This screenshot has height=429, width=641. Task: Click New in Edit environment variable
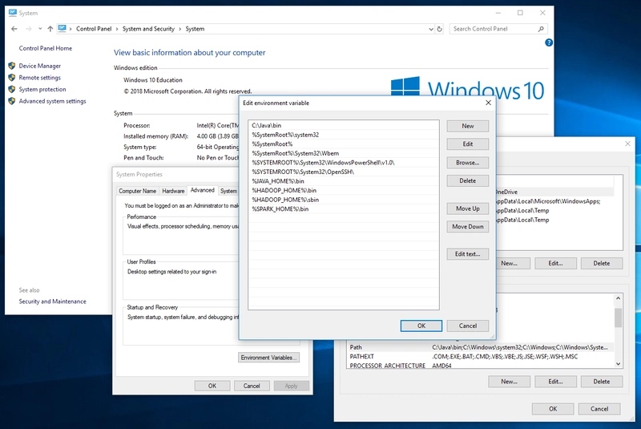pyautogui.click(x=467, y=126)
